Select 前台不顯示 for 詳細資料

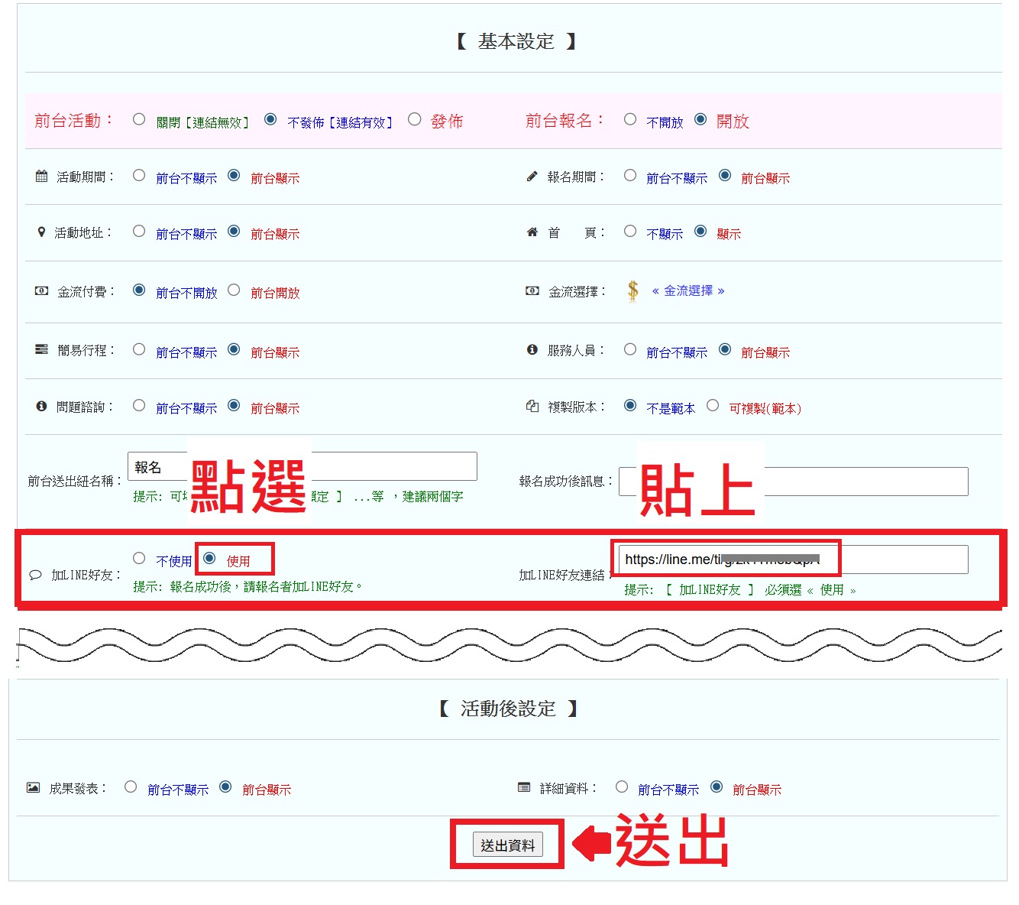coord(622,787)
